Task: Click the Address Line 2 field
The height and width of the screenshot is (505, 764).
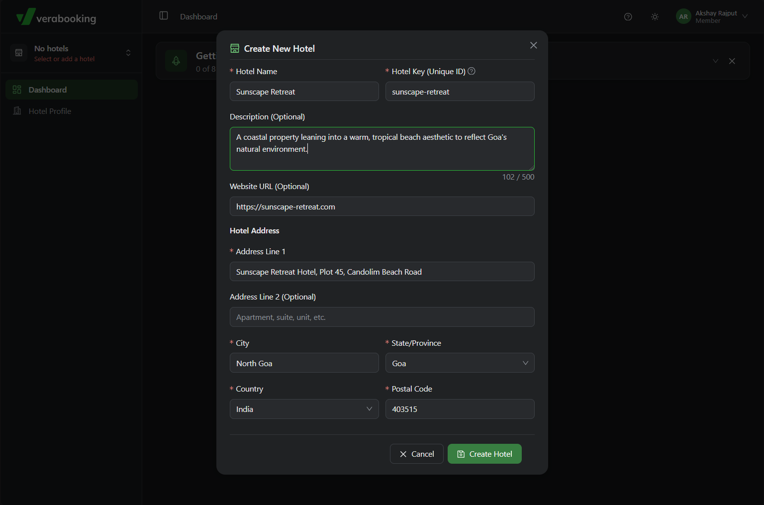Action: click(x=382, y=317)
